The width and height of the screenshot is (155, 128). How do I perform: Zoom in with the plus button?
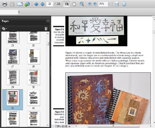tap(95, 4)
